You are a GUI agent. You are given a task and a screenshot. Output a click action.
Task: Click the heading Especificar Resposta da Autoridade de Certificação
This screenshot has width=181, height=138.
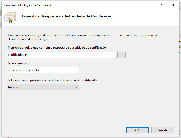click(67, 16)
